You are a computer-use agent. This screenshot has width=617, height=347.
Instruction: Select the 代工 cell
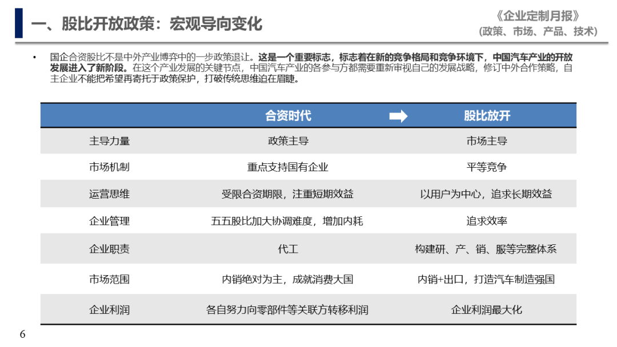(x=288, y=249)
